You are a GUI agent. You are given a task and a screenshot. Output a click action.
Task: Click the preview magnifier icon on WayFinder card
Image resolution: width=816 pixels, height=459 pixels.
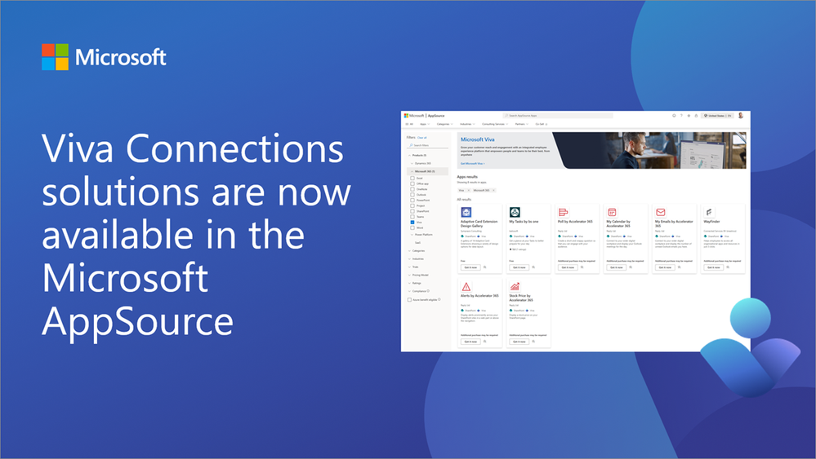tap(728, 267)
